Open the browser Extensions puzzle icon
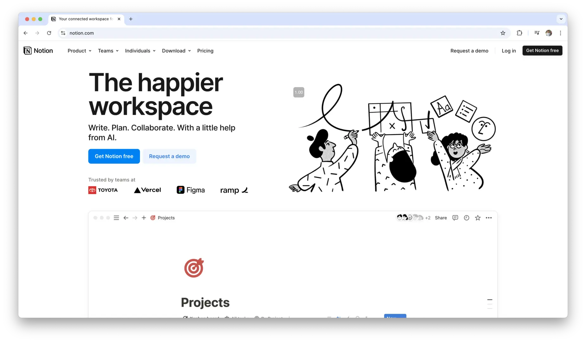The image size is (586, 342). (x=519, y=33)
